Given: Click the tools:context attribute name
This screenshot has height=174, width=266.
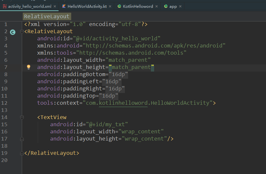Looking at the screenshot, I should click(x=58, y=103).
